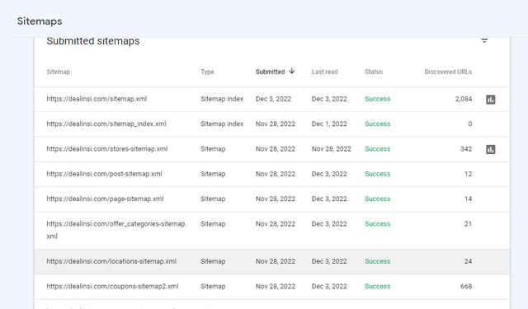Click the 21 discovered URLs value
The image size is (528, 309).
pos(468,224)
